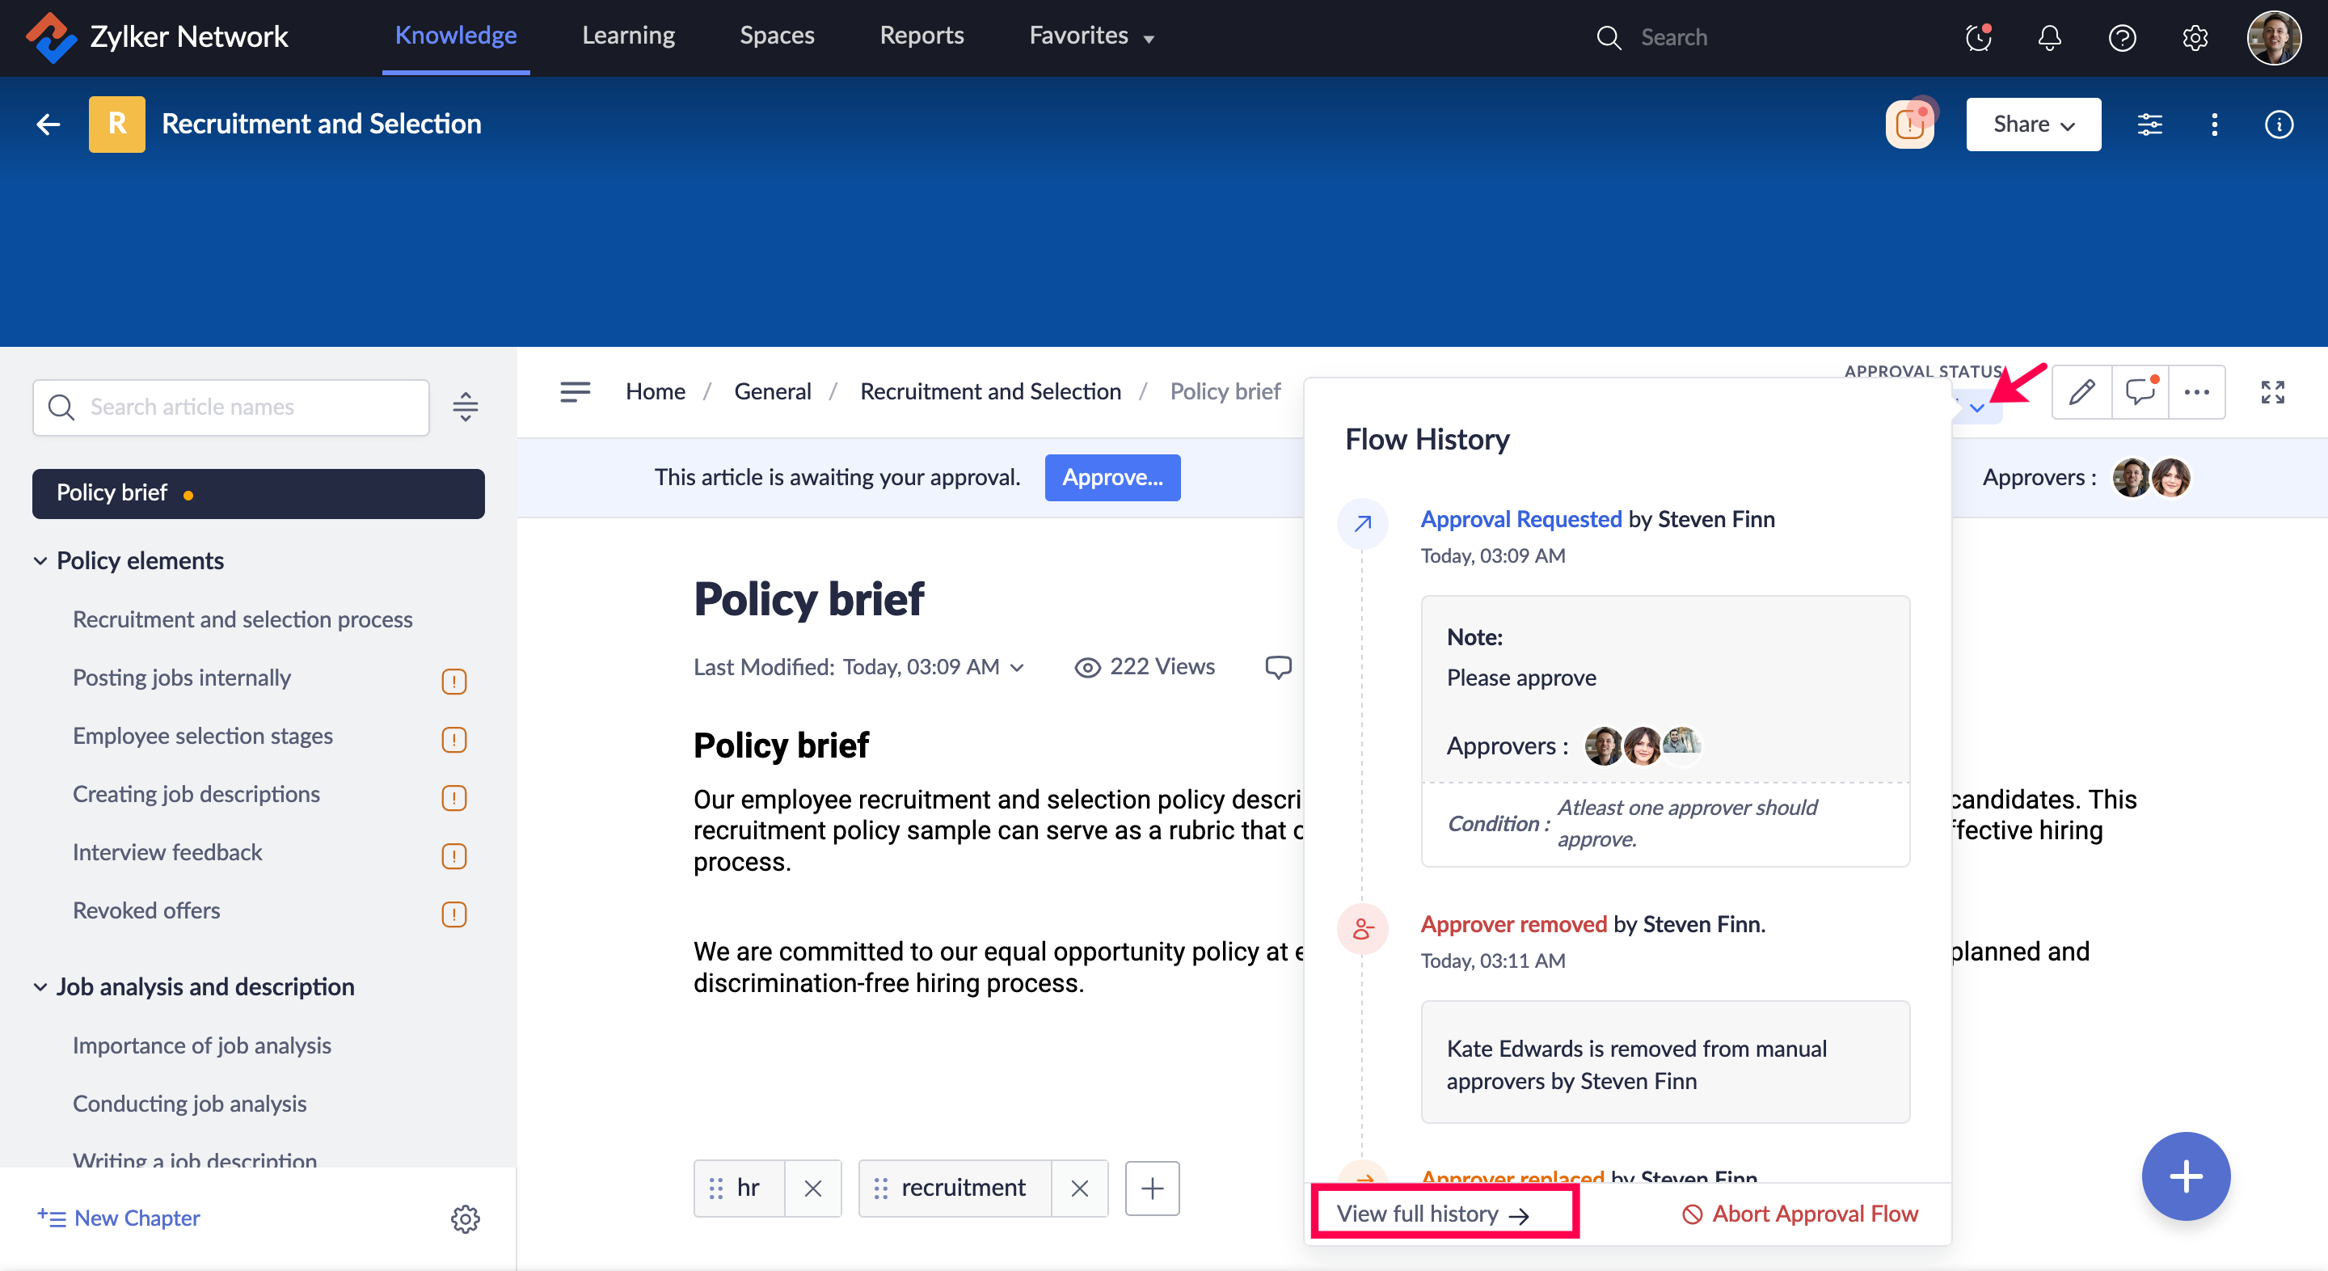Viewport: 2328px width, 1271px height.
Task: Open the article comments icon in toolbar
Action: tap(2139, 391)
